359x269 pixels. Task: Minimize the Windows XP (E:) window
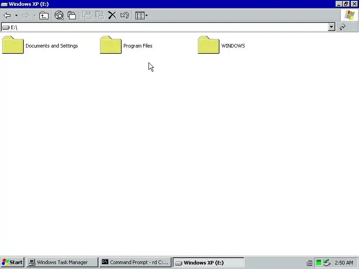coord(339,4)
